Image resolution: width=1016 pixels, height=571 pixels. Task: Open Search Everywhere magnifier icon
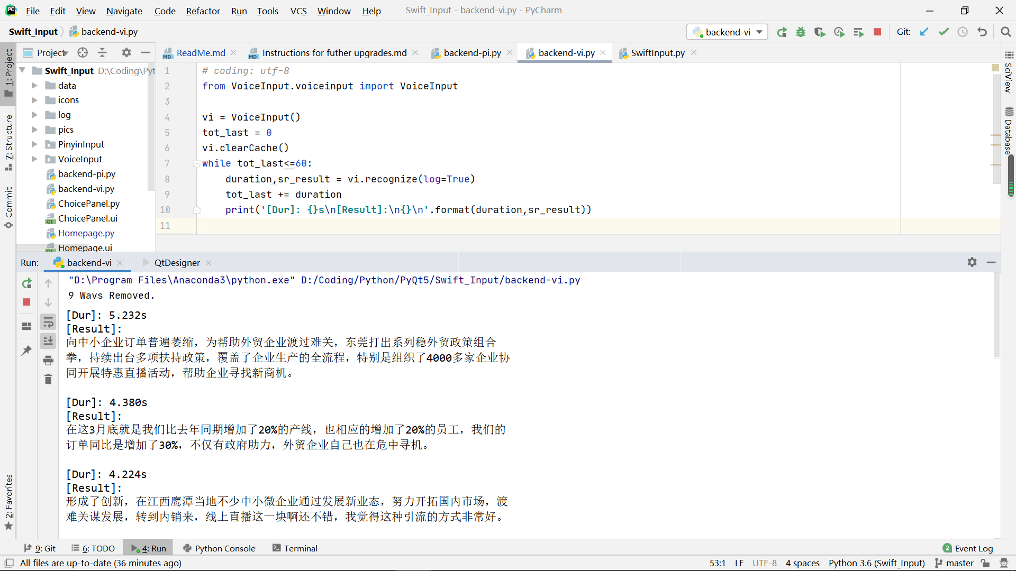[1006, 32]
